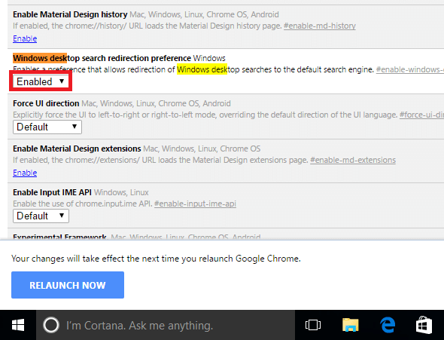This screenshot has height=340, width=444.
Task: Click the #enable-md-history anchor link
Action: click(x=319, y=26)
